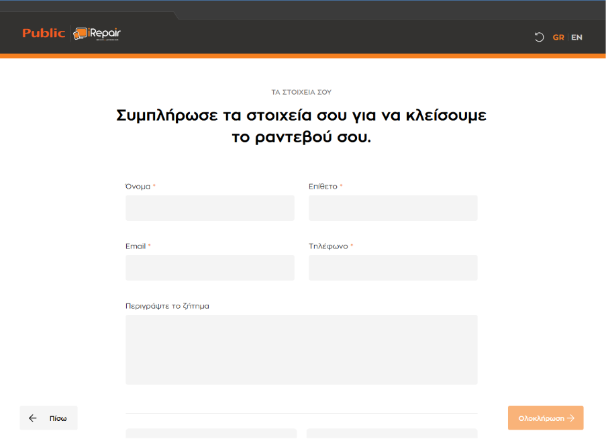
Task: Select the Περιγράψτε το ζήτημα text area
Action: click(301, 349)
